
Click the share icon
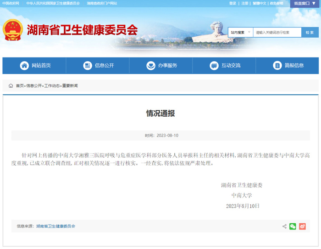coord(284,226)
